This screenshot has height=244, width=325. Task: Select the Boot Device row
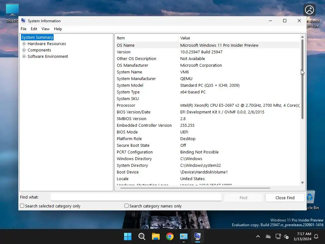pyautogui.click(x=208, y=172)
